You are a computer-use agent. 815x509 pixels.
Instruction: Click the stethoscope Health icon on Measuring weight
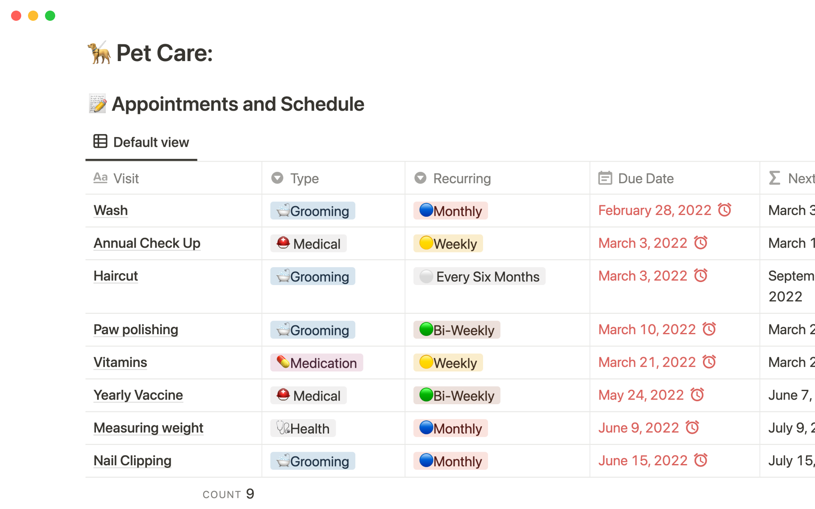(283, 428)
